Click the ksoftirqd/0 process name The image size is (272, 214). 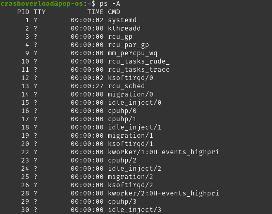(130, 78)
